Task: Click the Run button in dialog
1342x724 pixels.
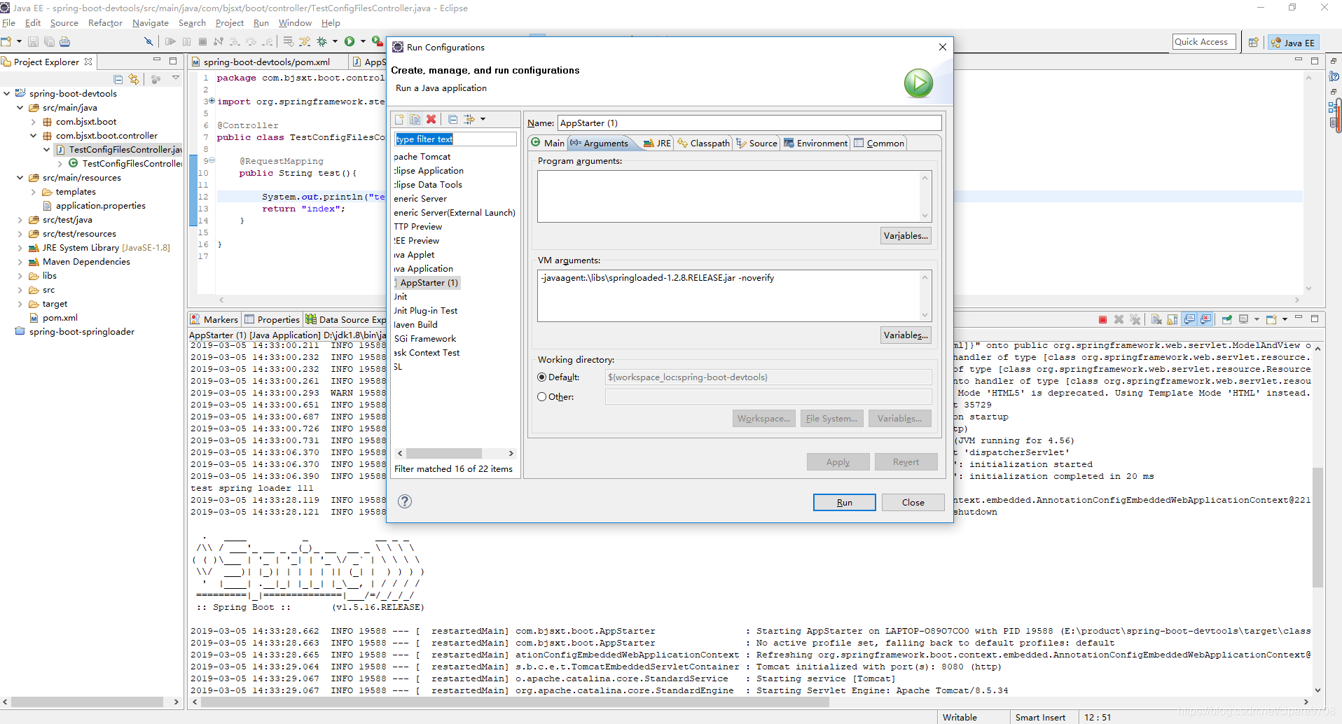Action: 844,502
